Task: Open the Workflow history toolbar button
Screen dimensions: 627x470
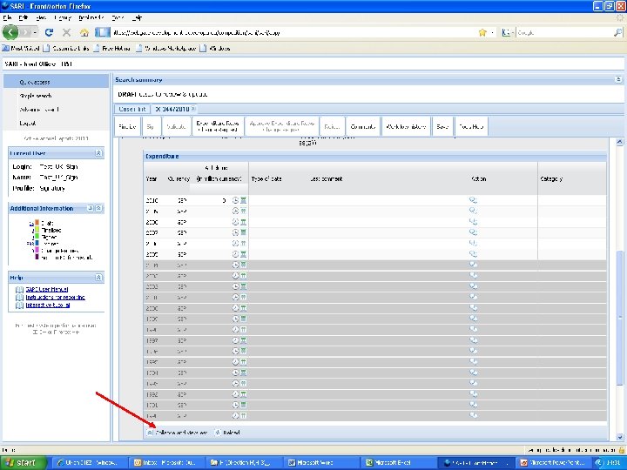Action: [x=405, y=126]
